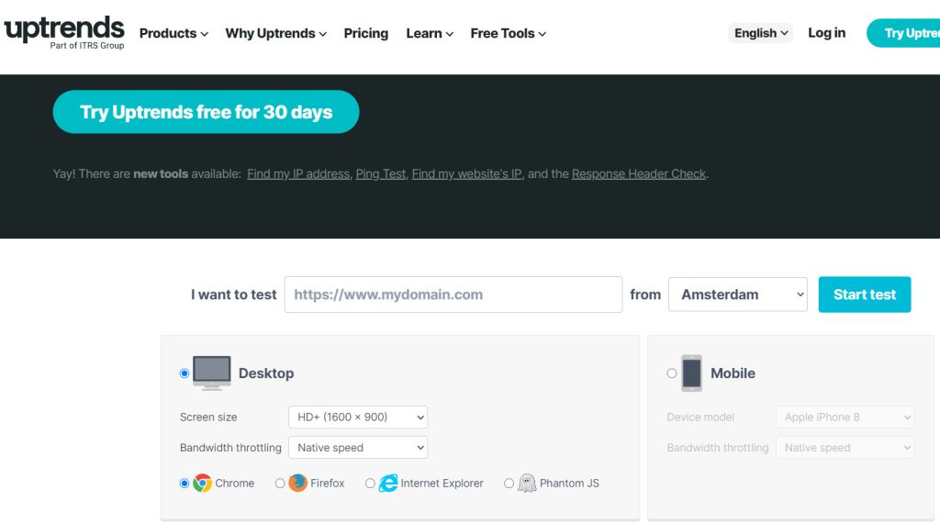Click the mobile phone icon
This screenshot has width=940, height=523.
coord(691,373)
